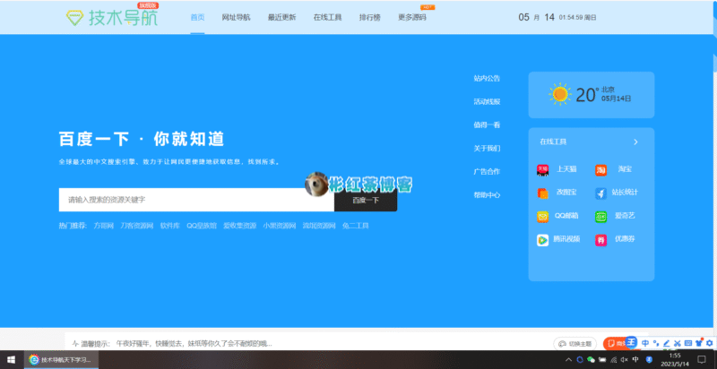Click the 20° 北京 weather text

pyautogui.click(x=603, y=94)
